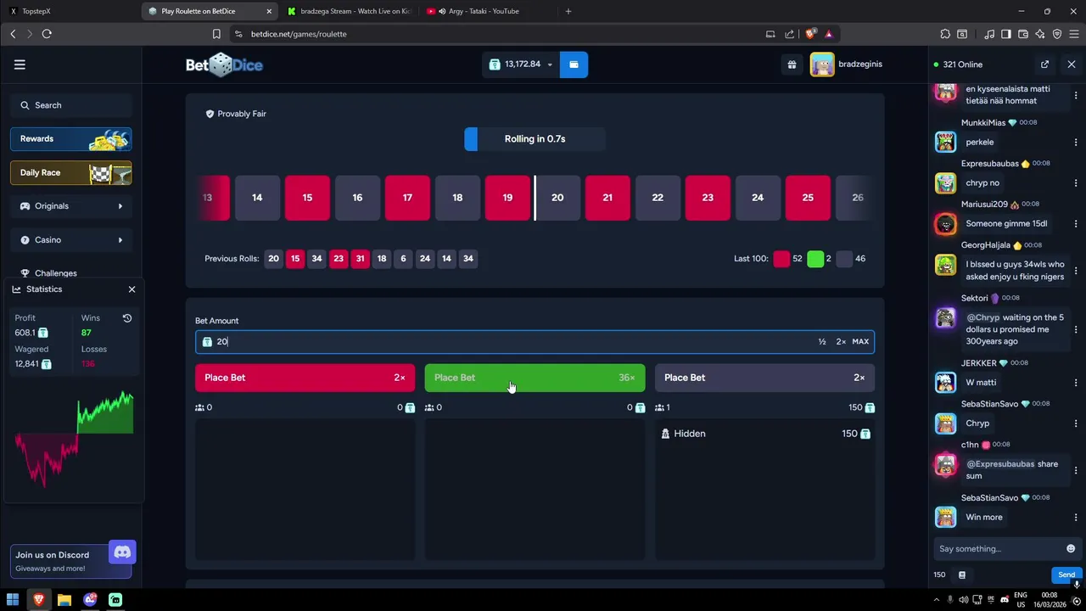Open system clock showing 00:08
1086x611 pixels.
[1046, 599]
